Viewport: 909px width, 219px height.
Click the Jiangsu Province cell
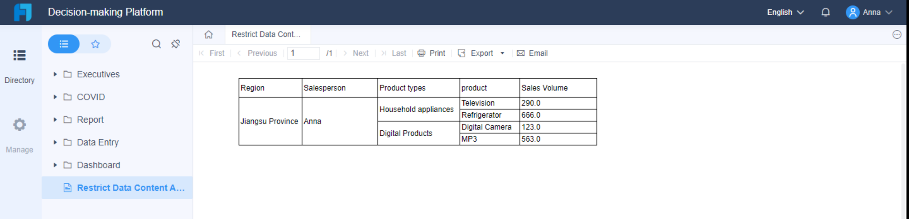pos(270,121)
